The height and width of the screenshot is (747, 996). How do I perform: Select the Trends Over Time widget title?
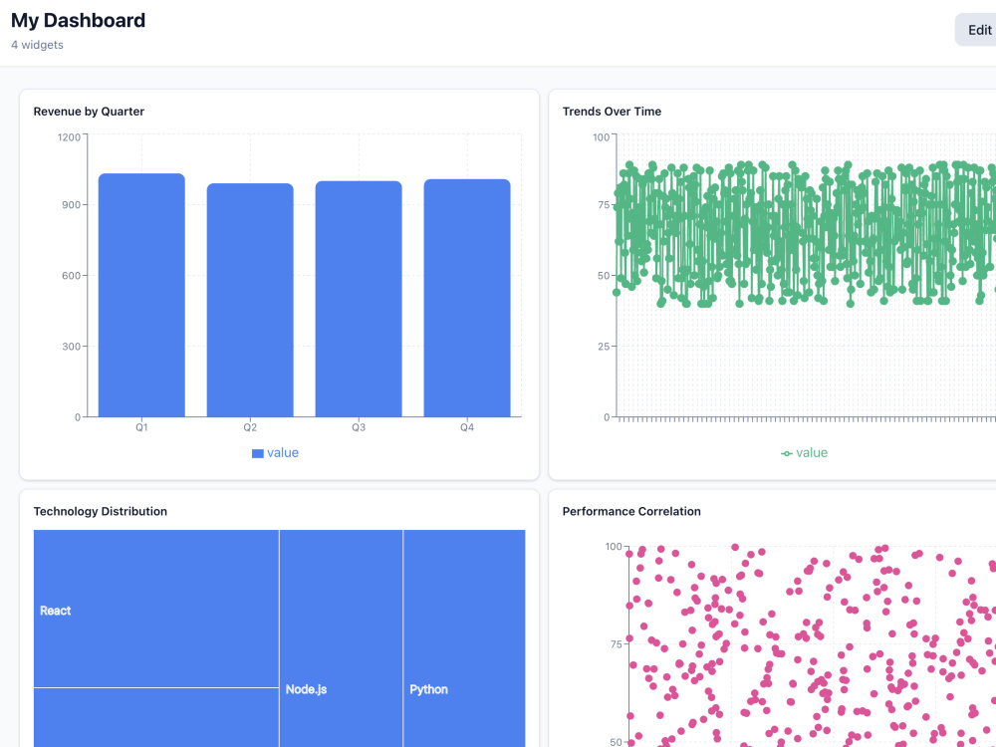coord(612,112)
